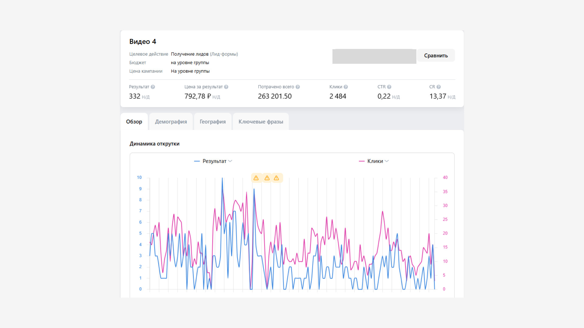The image size is (584, 328).
Task: Open the География tab
Action: pos(213,121)
